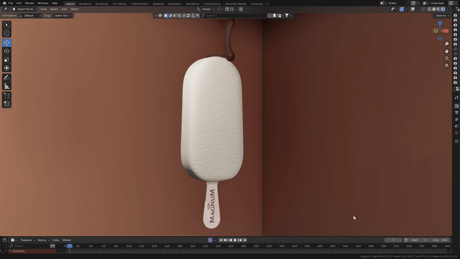The height and width of the screenshot is (259, 460).
Task: Click the Zoom viewport icon
Action: coord(447,44)
